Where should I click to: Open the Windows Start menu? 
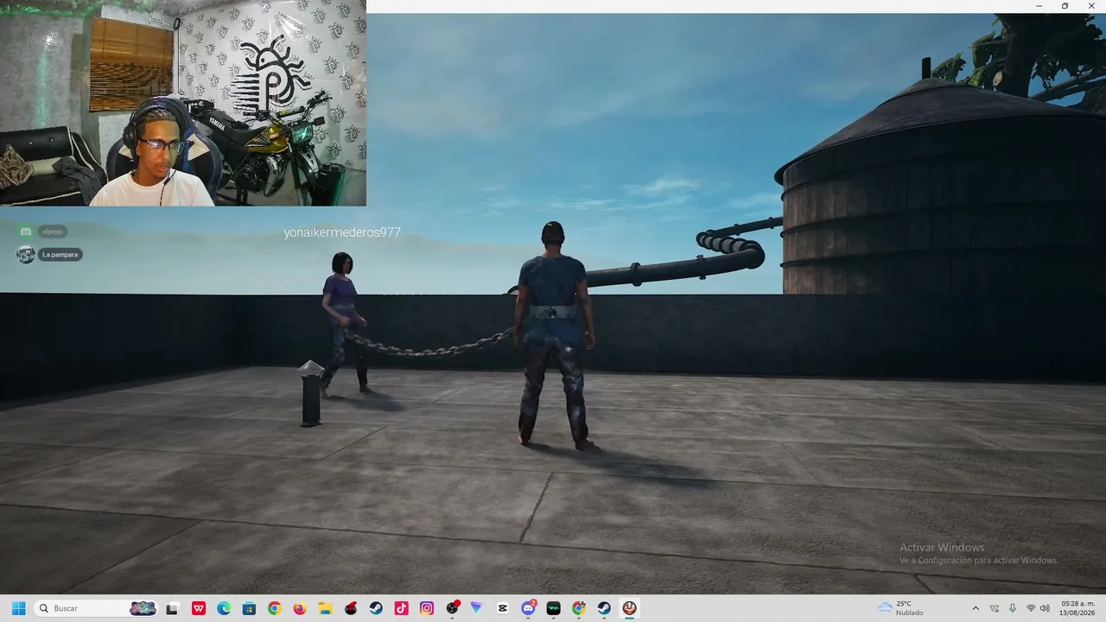click(18, 608)
